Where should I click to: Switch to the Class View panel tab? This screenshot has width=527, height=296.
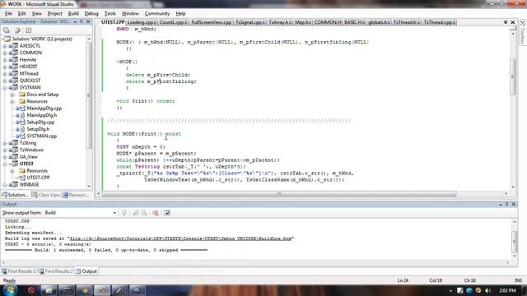click(46, 195)
